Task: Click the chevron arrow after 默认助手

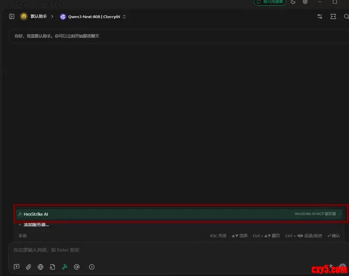Action: point(52,17)
